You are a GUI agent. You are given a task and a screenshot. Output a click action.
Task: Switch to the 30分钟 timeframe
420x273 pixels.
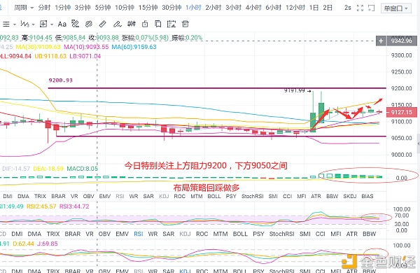tap(171, 8)
